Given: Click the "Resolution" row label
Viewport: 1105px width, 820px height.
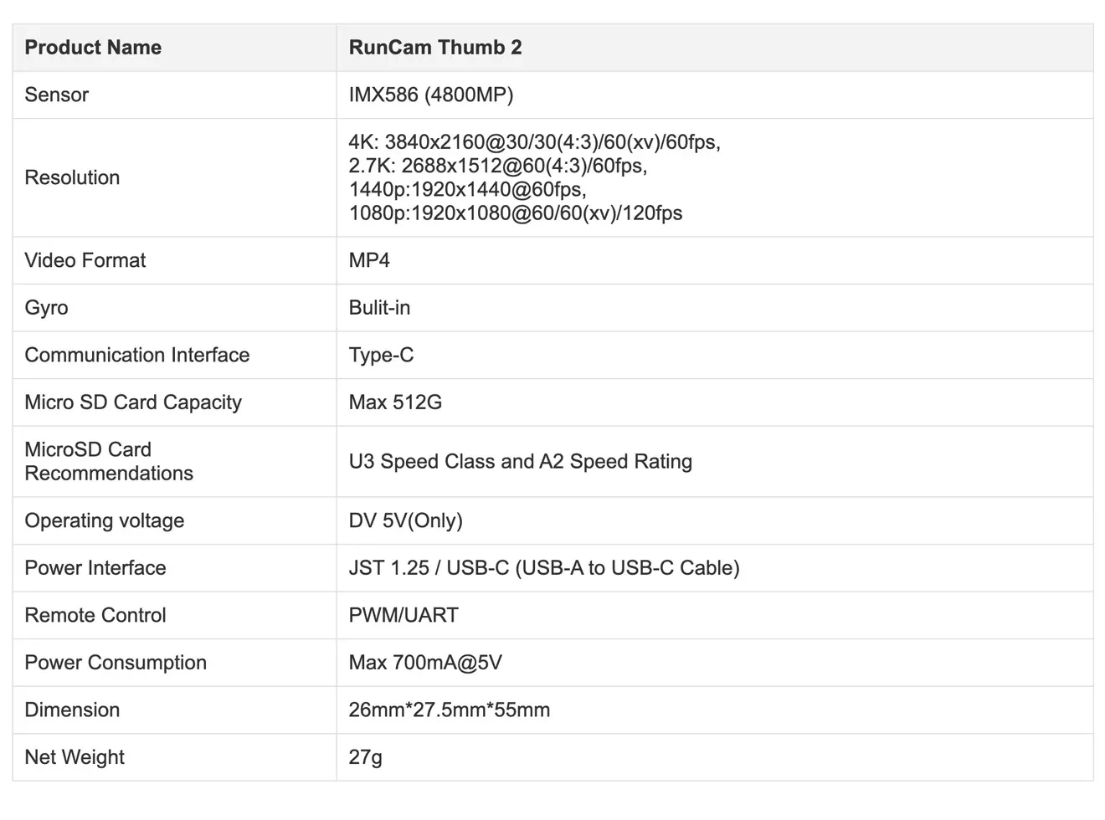Looking at the screenshot, I should (72, 177).
